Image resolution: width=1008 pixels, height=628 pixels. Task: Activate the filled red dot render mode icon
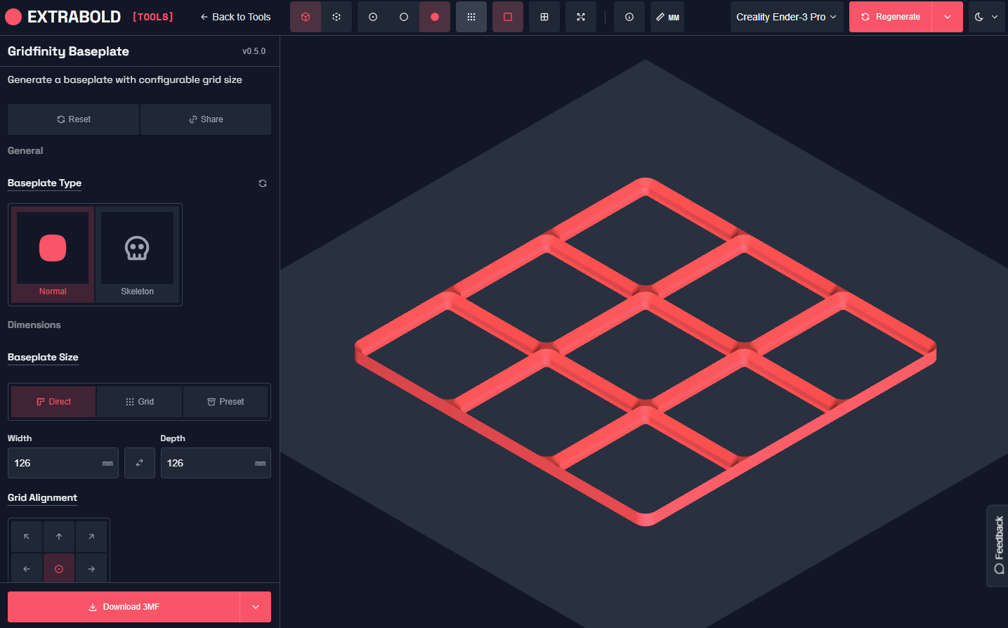click(x=434, y=16)
